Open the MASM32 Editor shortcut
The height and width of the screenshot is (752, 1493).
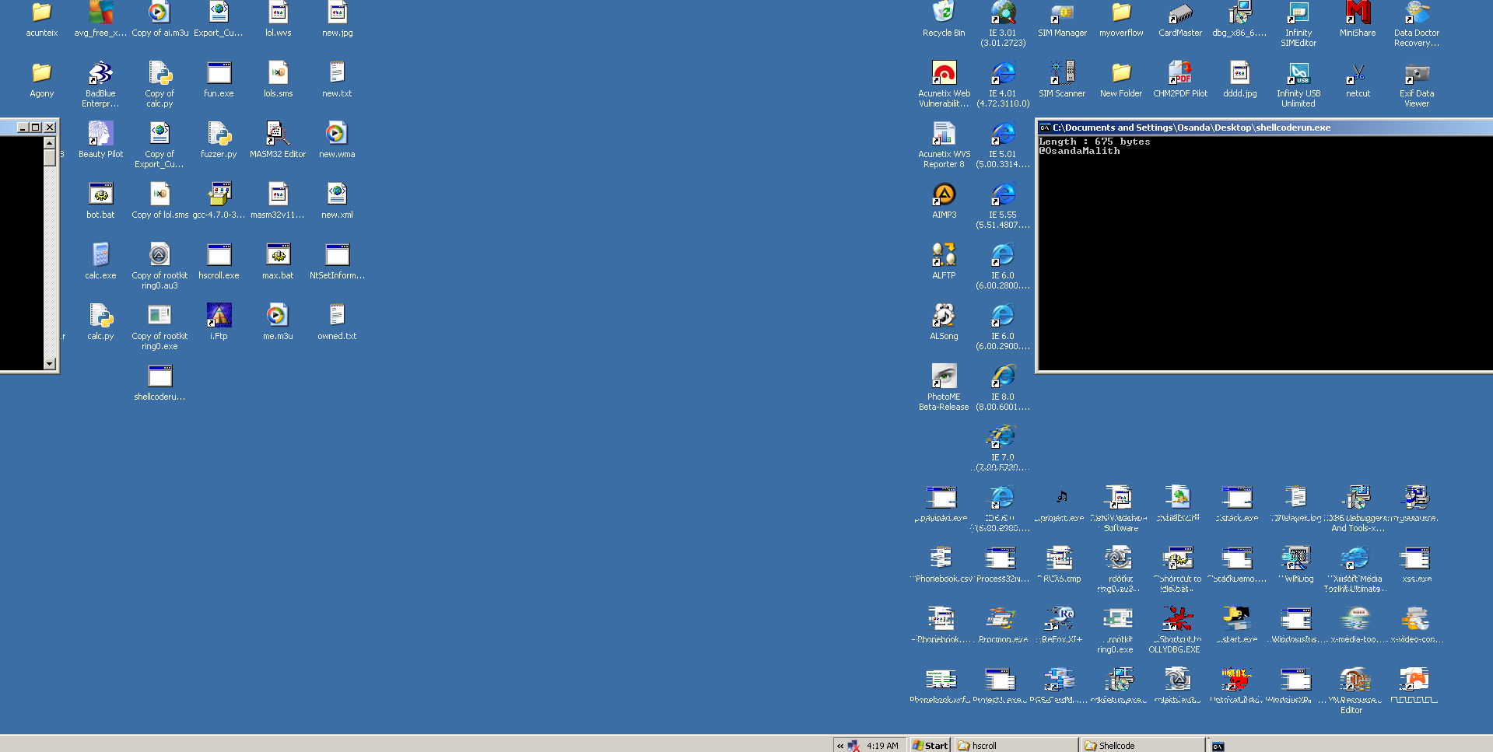coord(278,134)
